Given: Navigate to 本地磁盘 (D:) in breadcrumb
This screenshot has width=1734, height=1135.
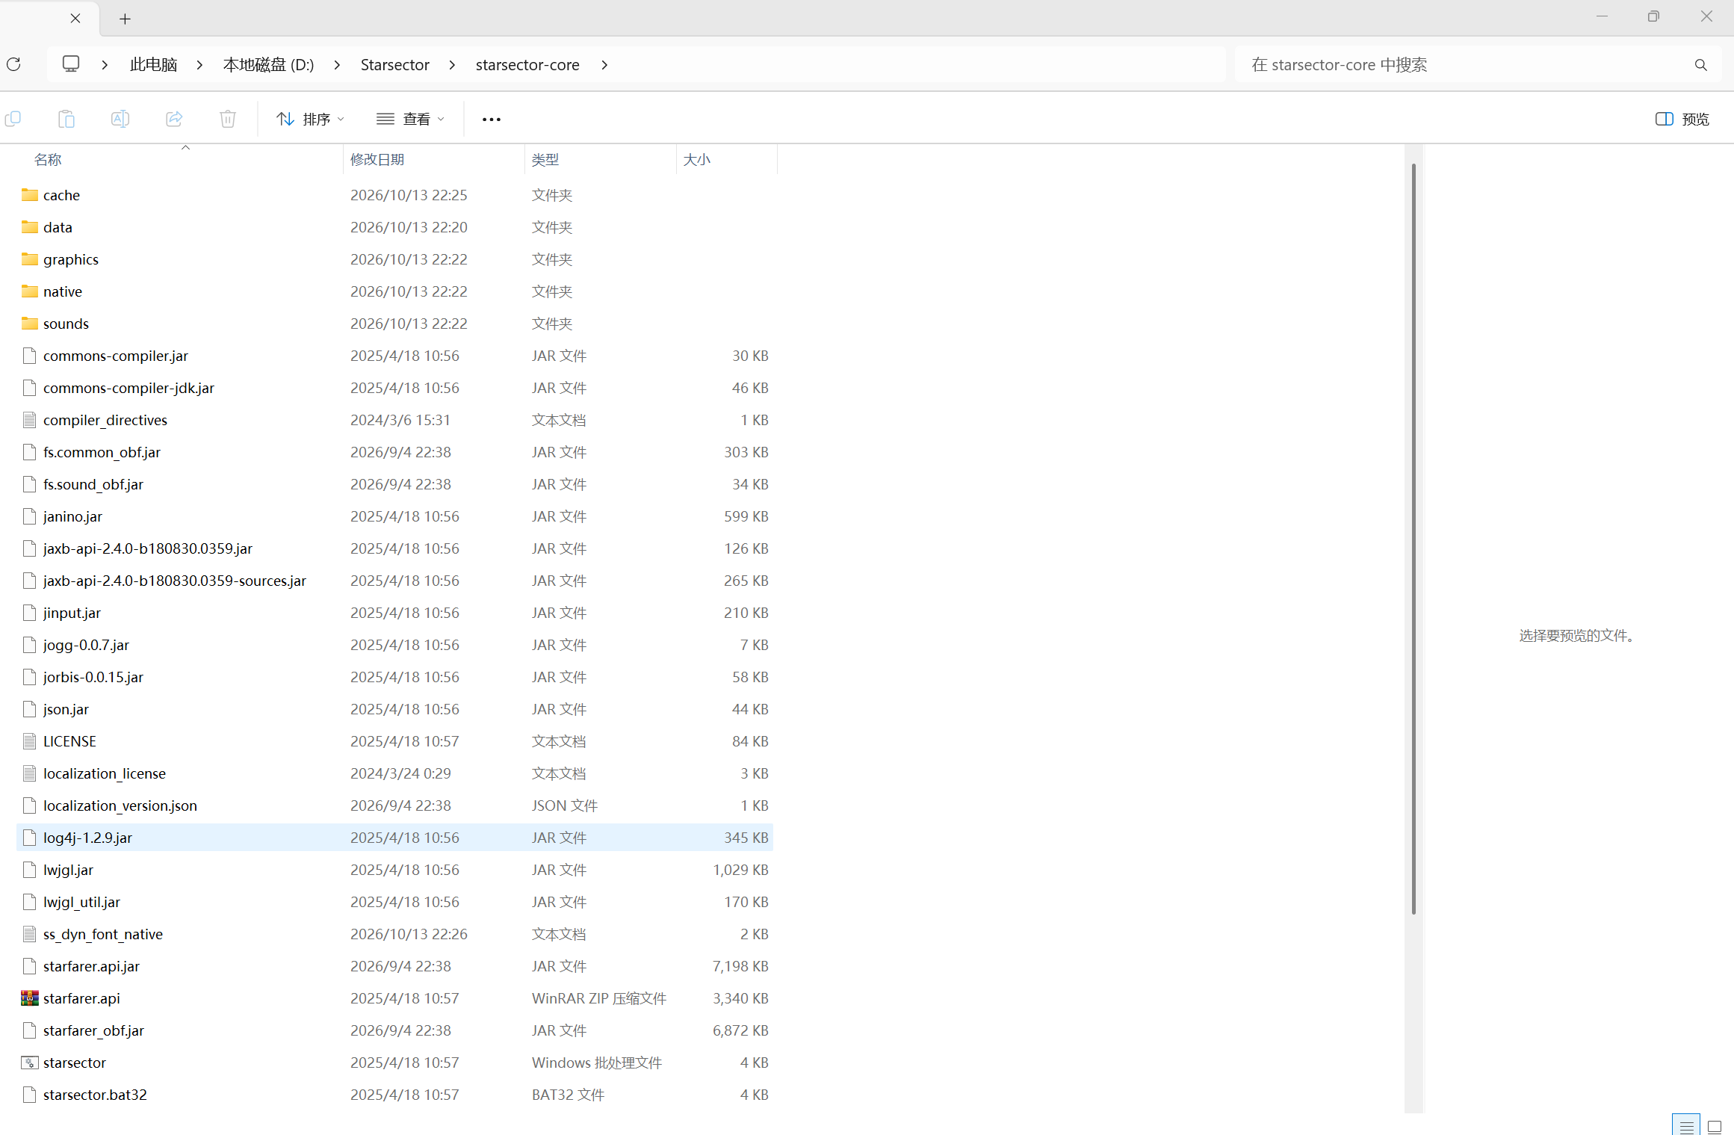Looking at the screenshot, I should coord(268,65).
